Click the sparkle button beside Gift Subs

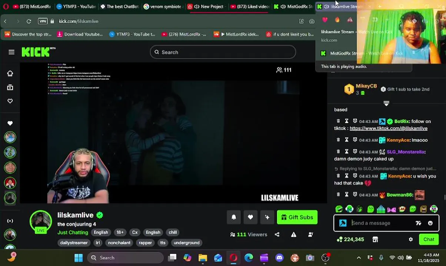pos(267,217)
